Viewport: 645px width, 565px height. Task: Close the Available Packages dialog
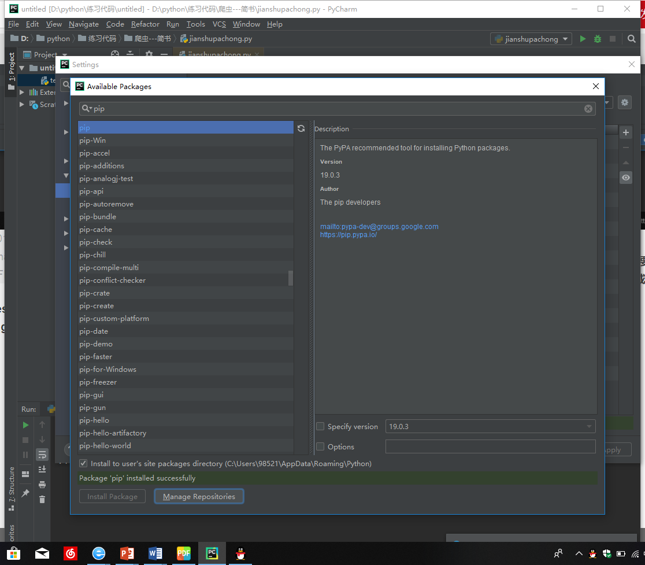(596, 86)
